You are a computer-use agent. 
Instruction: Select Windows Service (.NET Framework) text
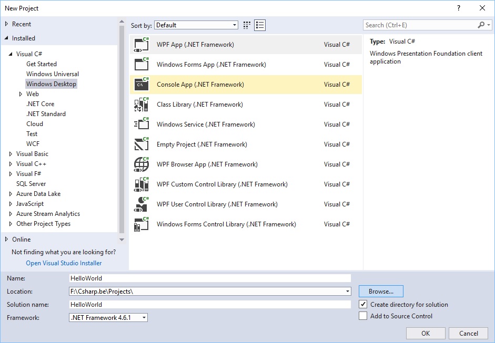206,124
